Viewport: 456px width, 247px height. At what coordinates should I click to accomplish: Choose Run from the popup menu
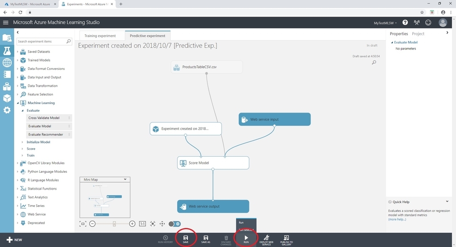pos(241,223)
